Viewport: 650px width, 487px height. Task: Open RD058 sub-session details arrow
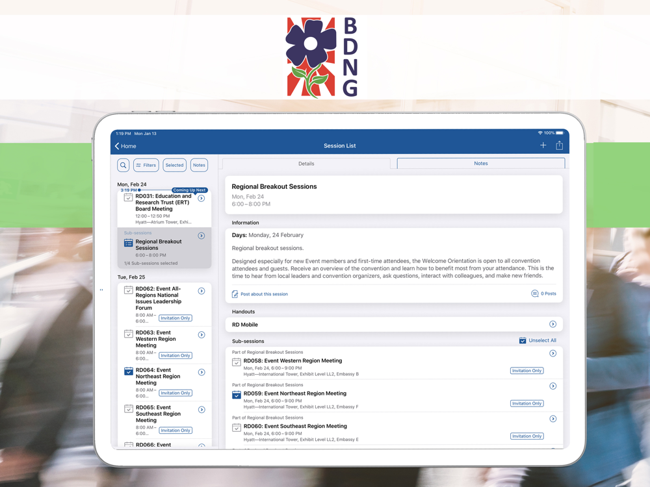tap(553, 353)
